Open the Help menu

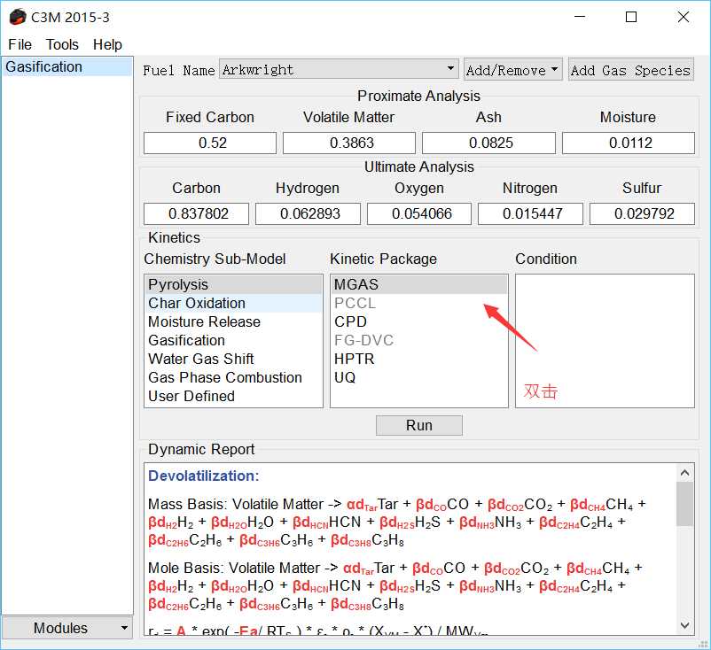107,44
